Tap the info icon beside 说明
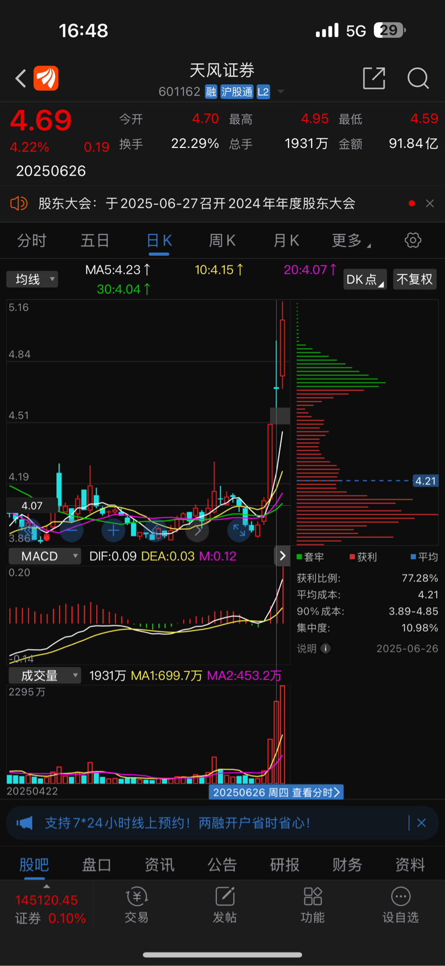 point(326,649)
